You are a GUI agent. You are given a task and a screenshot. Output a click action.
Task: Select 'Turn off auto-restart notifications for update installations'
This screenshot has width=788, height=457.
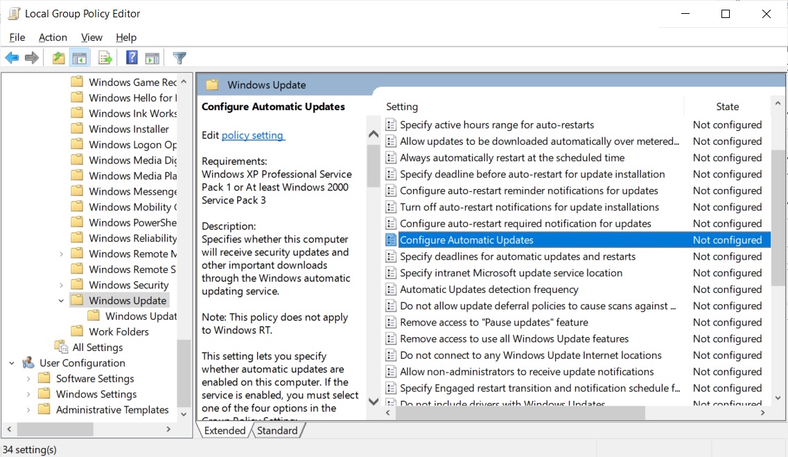pyautogui.click(x=529, y=207)
